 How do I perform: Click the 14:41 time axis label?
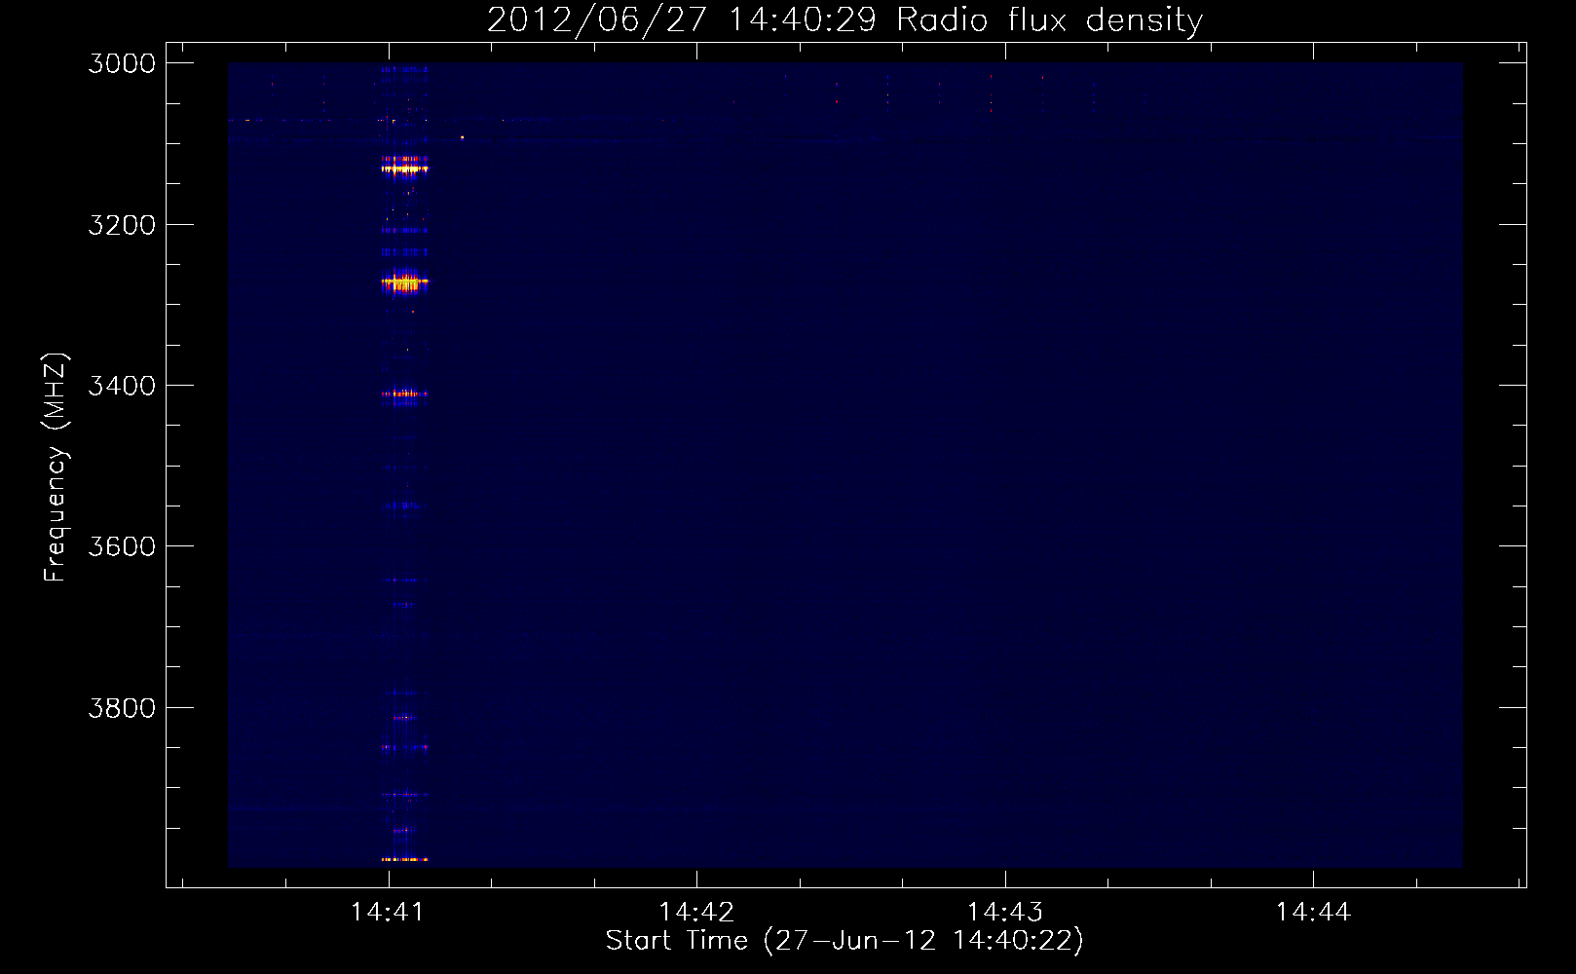point(388,912)
